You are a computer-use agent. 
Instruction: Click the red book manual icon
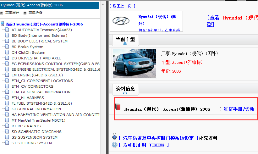(x=118, y=107)
